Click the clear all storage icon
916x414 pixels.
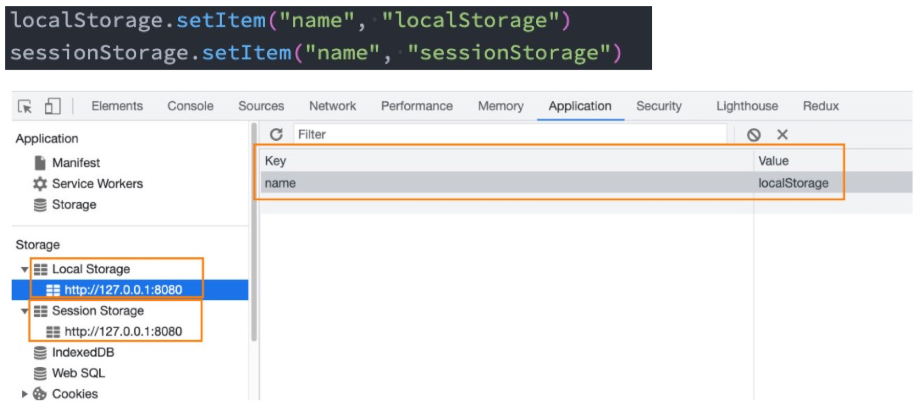click(x=754, y=135)
